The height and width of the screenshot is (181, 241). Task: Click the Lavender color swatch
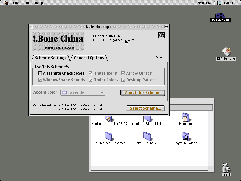64,93
